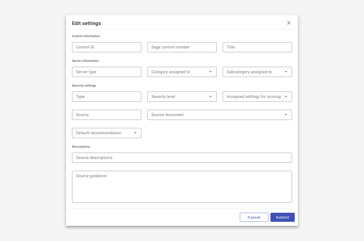Image resolution: width=364 pixels, height=241 pixels.
Task: Click the Type input field
Action: pos(107,97)
